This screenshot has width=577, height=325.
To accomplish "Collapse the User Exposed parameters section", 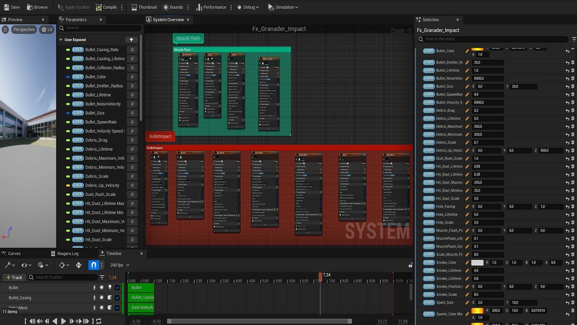I will coord(61,40).
